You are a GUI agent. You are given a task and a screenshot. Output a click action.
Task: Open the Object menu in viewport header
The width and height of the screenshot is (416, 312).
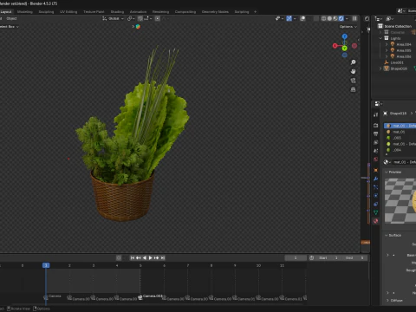tap(11, 18)
